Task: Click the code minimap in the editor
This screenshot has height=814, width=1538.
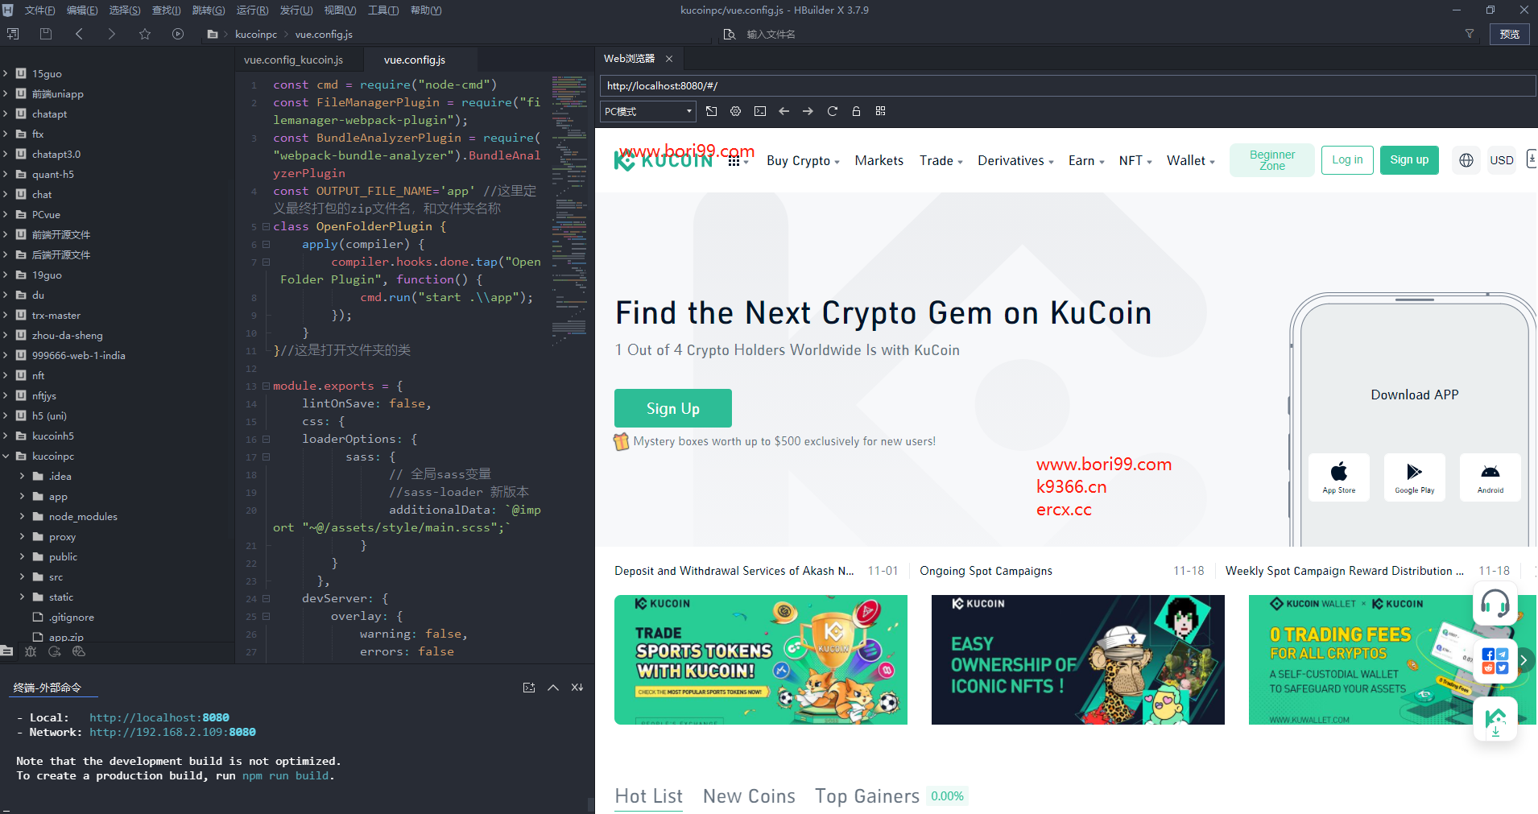Action: (x=569, y=209)
